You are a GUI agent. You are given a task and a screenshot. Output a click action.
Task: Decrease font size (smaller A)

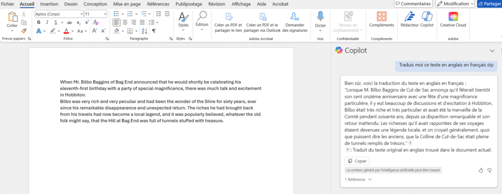tap(103, 31)
